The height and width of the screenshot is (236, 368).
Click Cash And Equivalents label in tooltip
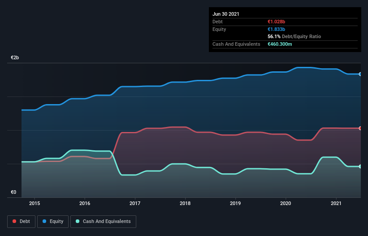(236, 44)
